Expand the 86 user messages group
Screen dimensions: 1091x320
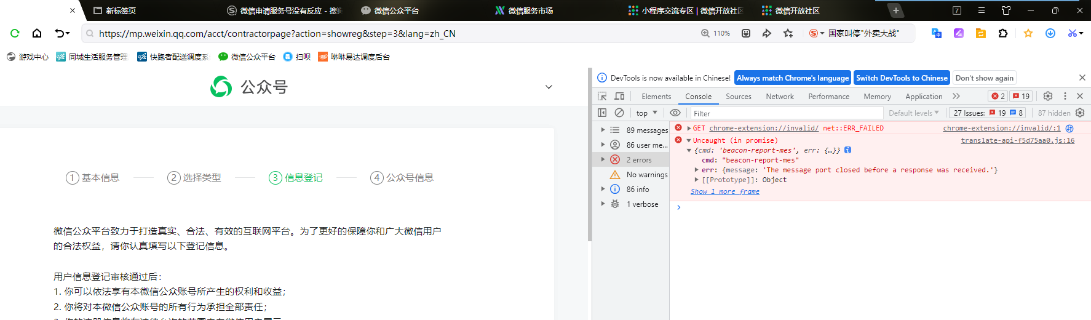click(x=603, y=145)
